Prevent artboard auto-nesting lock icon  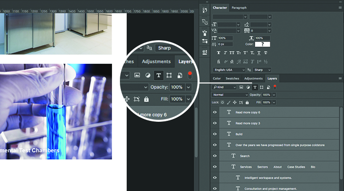click(241, 103)
